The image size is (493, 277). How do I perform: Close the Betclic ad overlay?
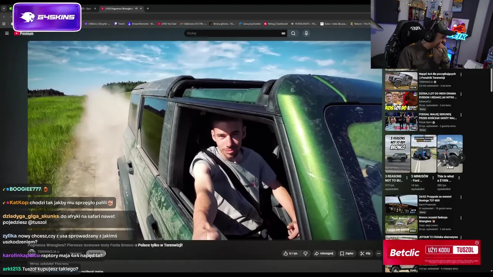tap(477, 243)
